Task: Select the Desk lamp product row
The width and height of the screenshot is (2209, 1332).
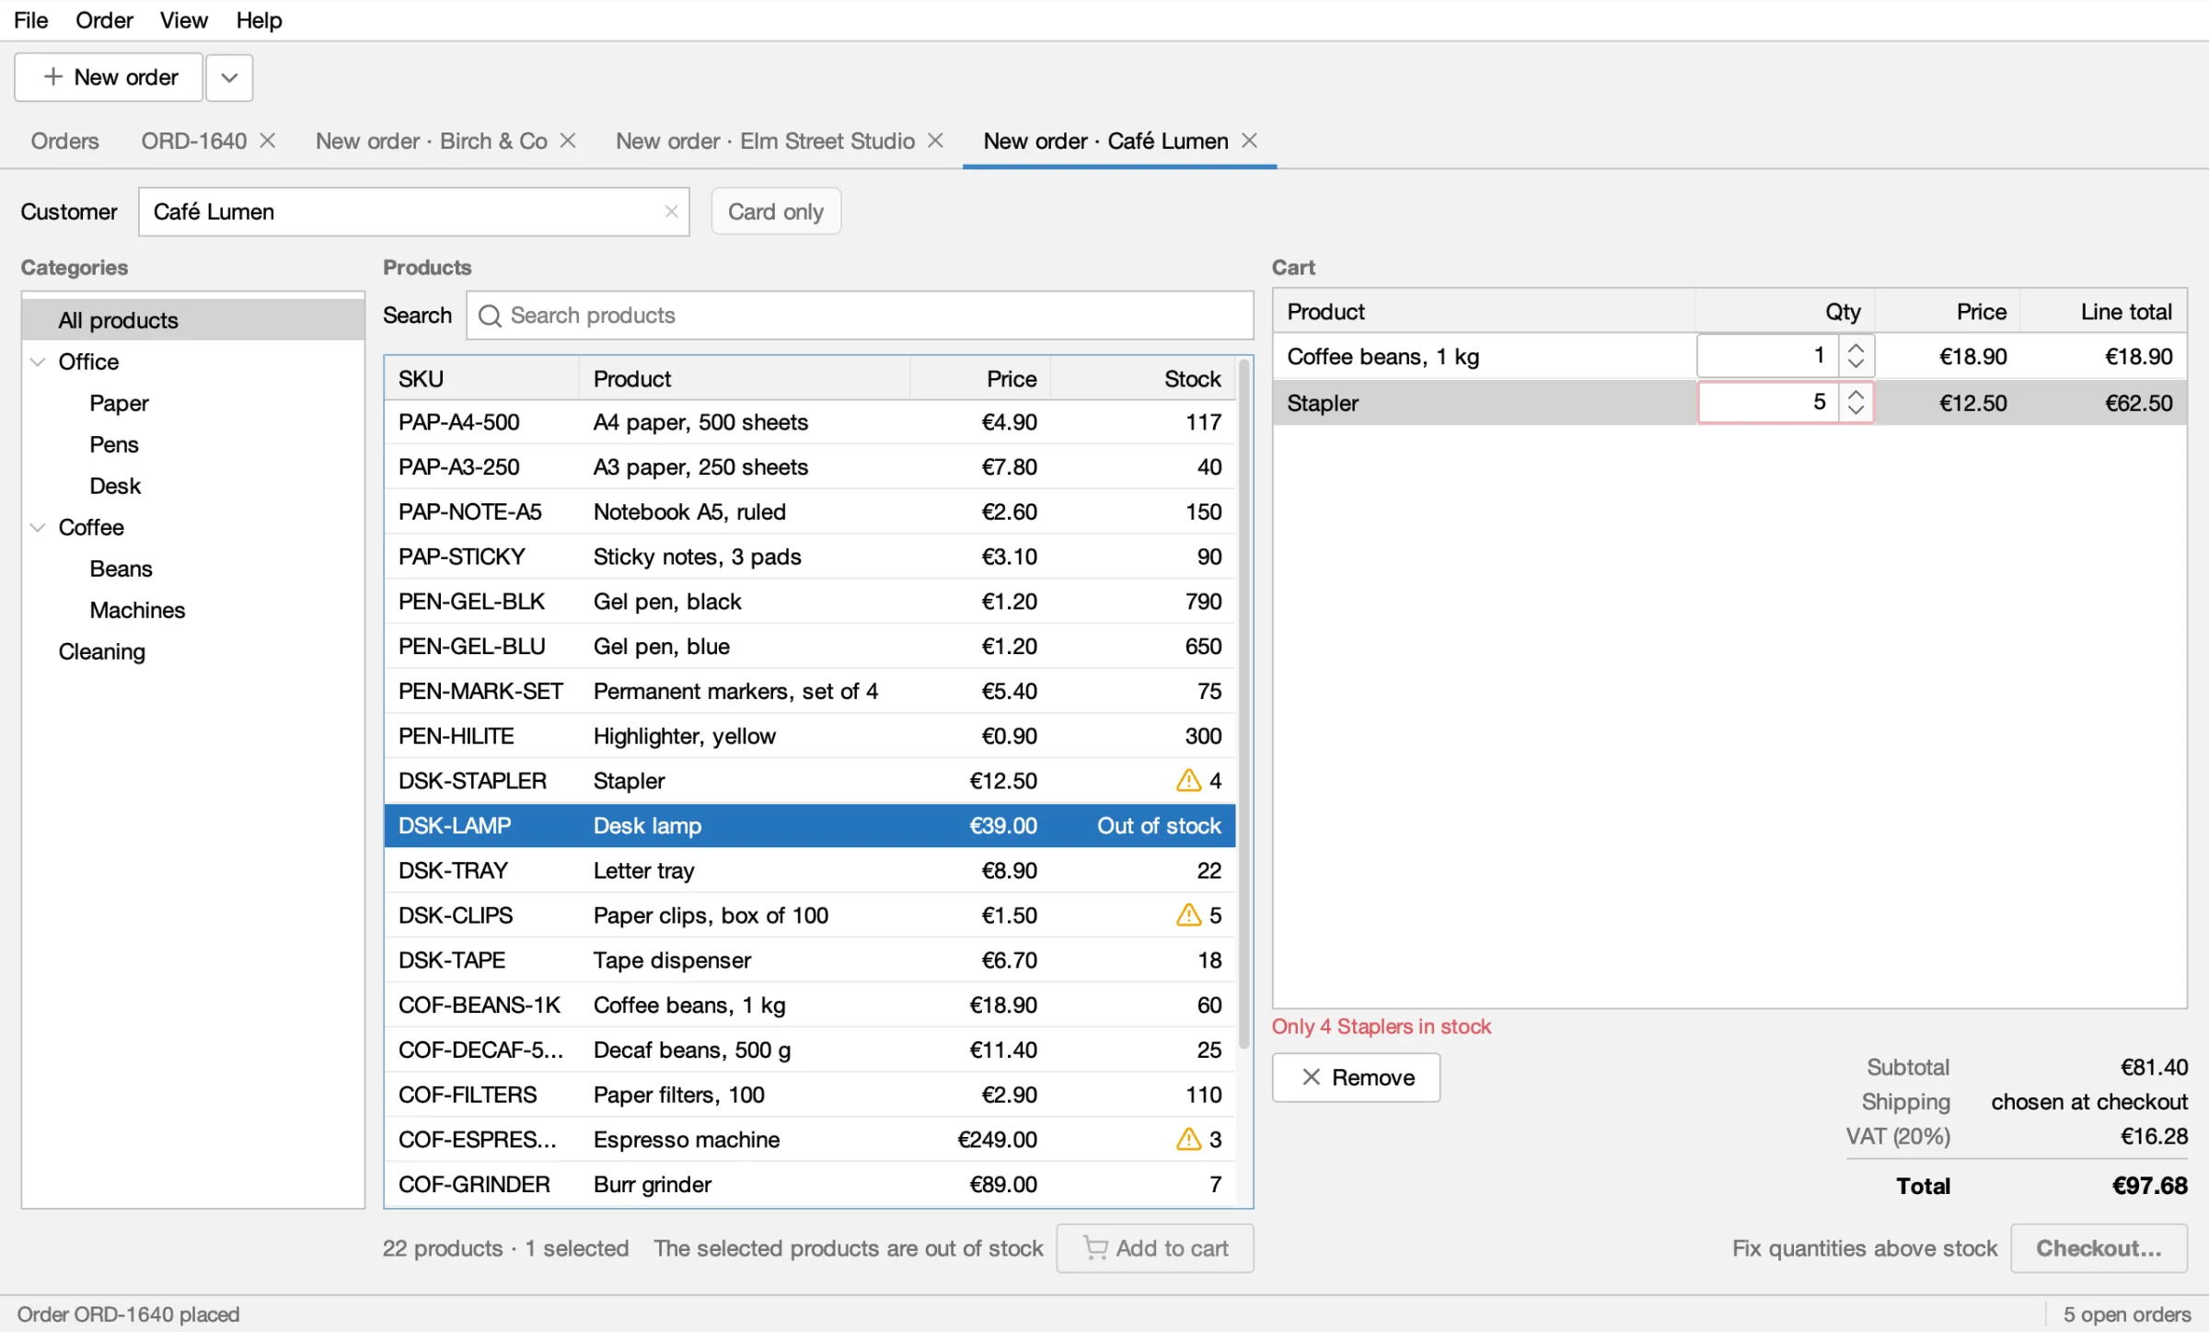Action: point(810,825)
